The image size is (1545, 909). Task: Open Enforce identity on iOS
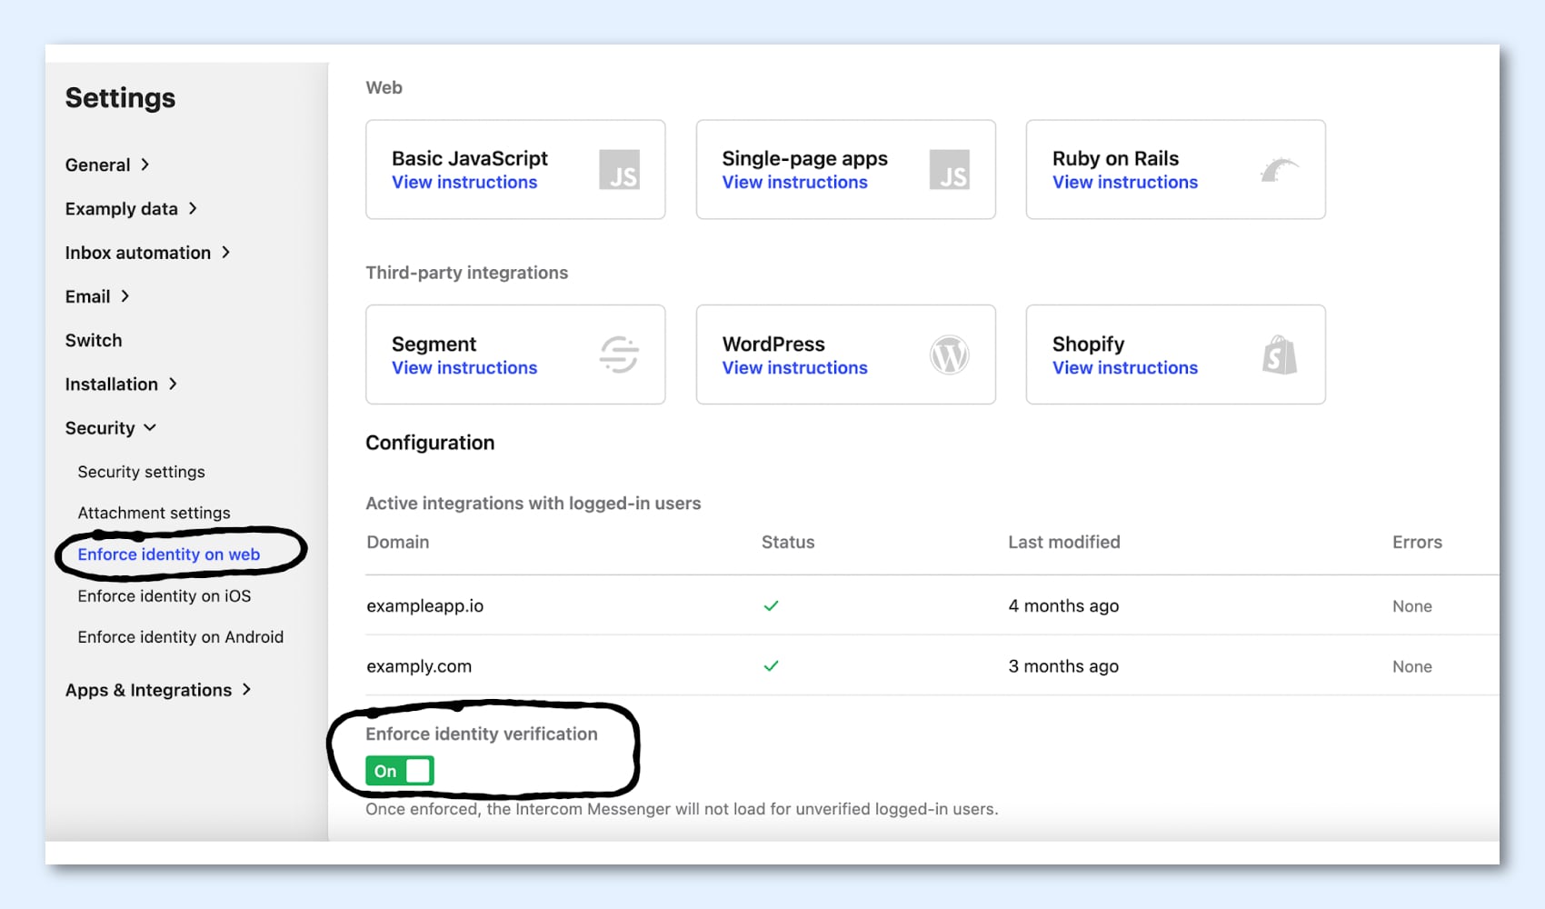164,596
